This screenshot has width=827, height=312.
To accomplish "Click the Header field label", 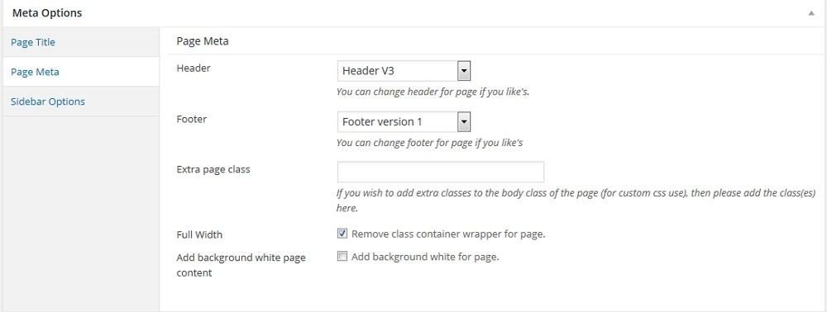I will tap(194, 69).
